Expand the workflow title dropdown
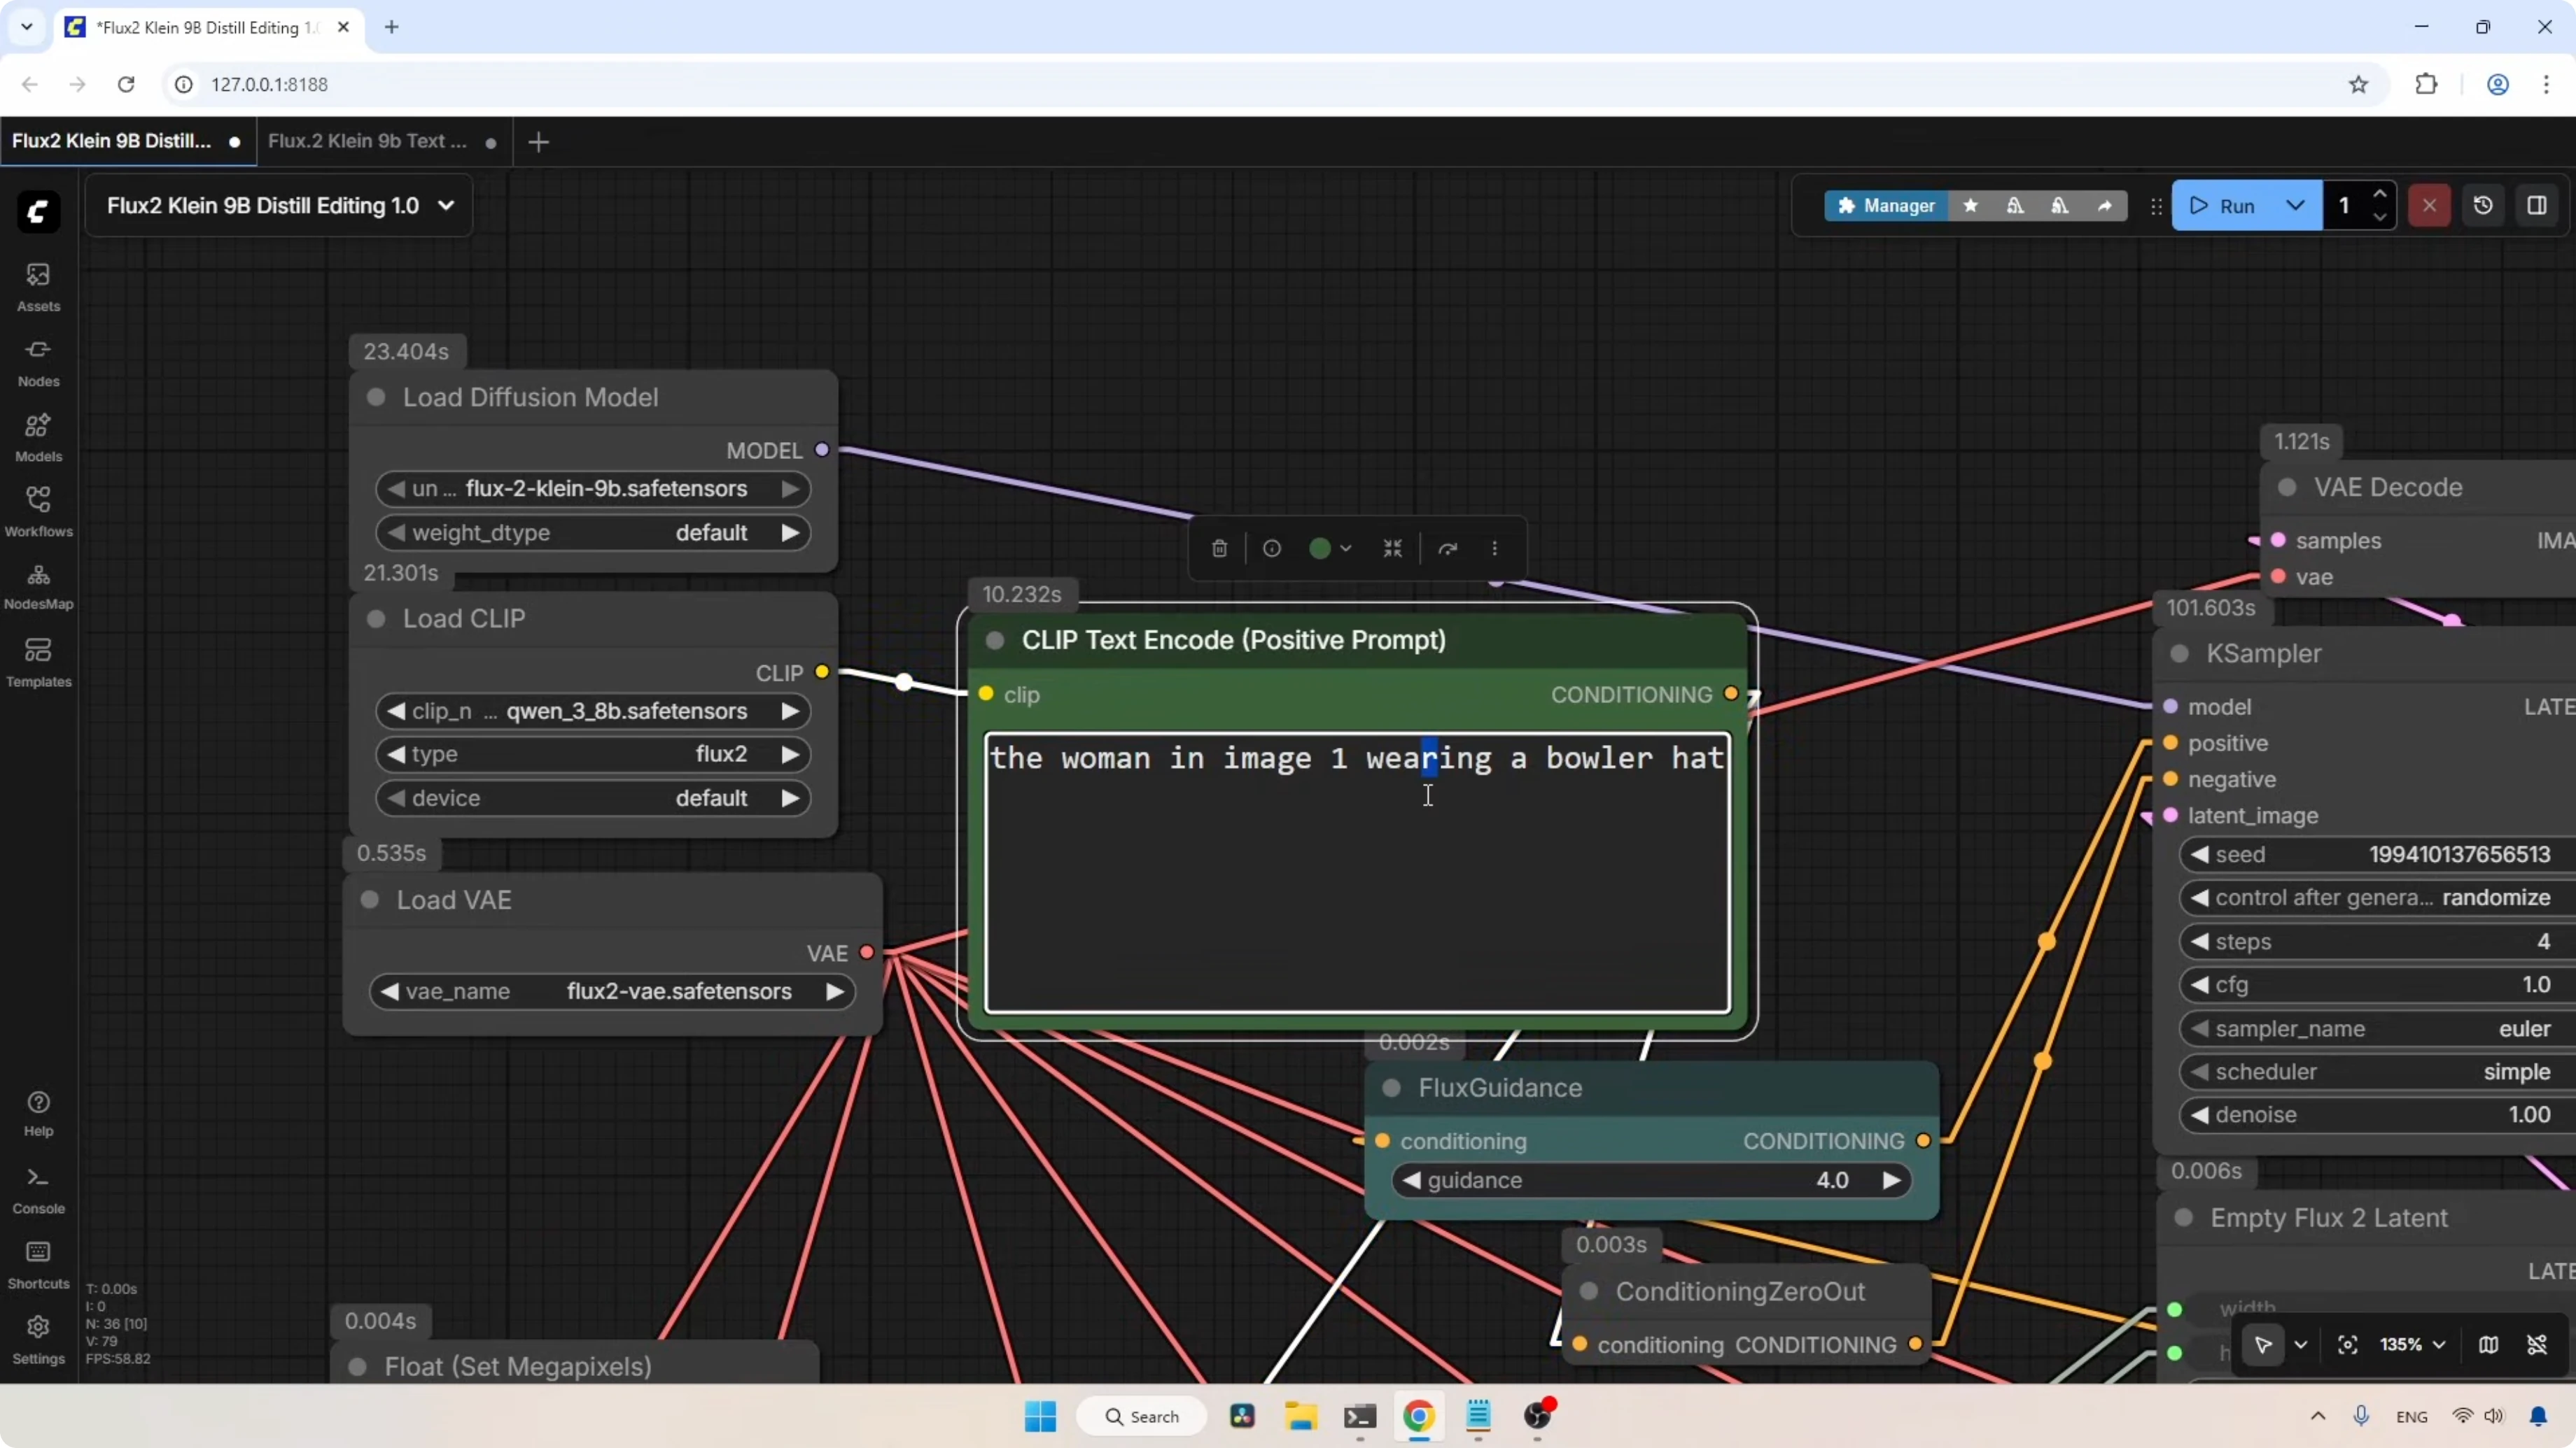 point(446,205)
